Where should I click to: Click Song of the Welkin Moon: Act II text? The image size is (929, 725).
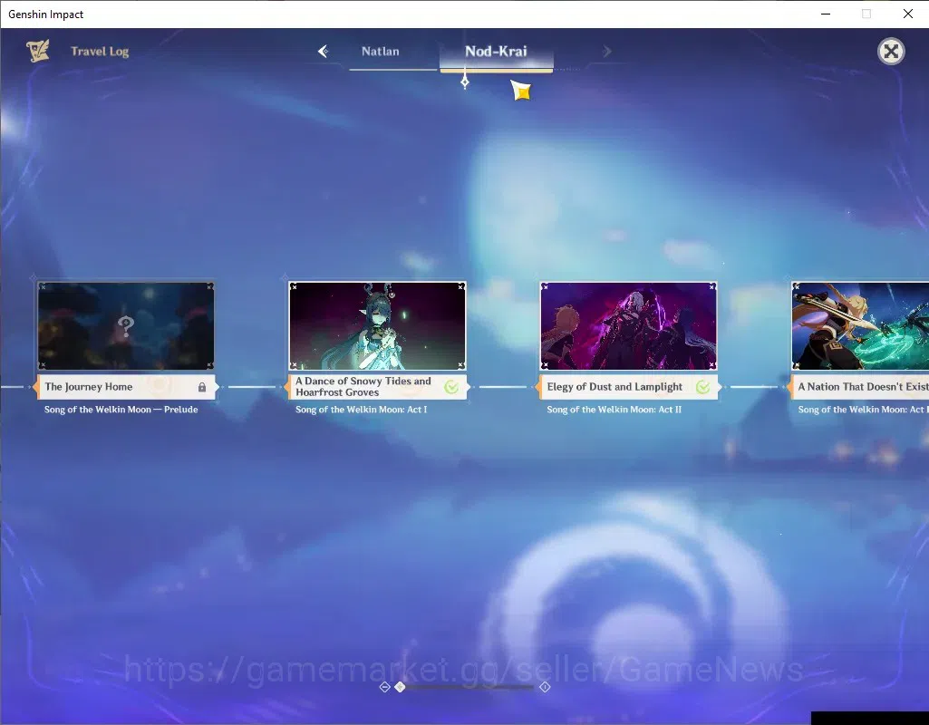click(x=614, y=410)
